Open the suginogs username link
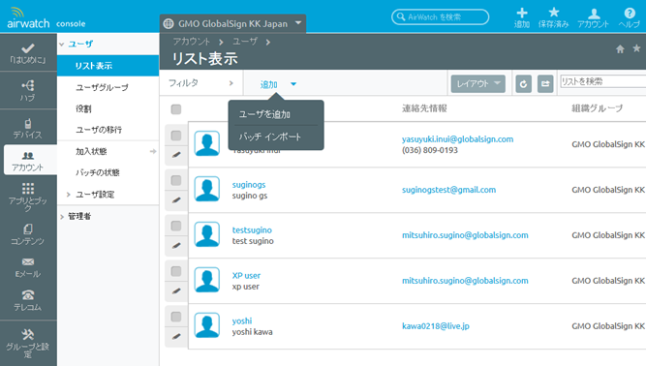646x366 pixels. pyautogui.click(x=249, y=185)
